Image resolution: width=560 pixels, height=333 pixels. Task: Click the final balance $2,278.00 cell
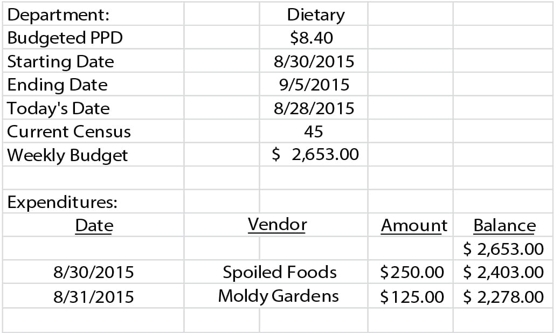(503, 296)
